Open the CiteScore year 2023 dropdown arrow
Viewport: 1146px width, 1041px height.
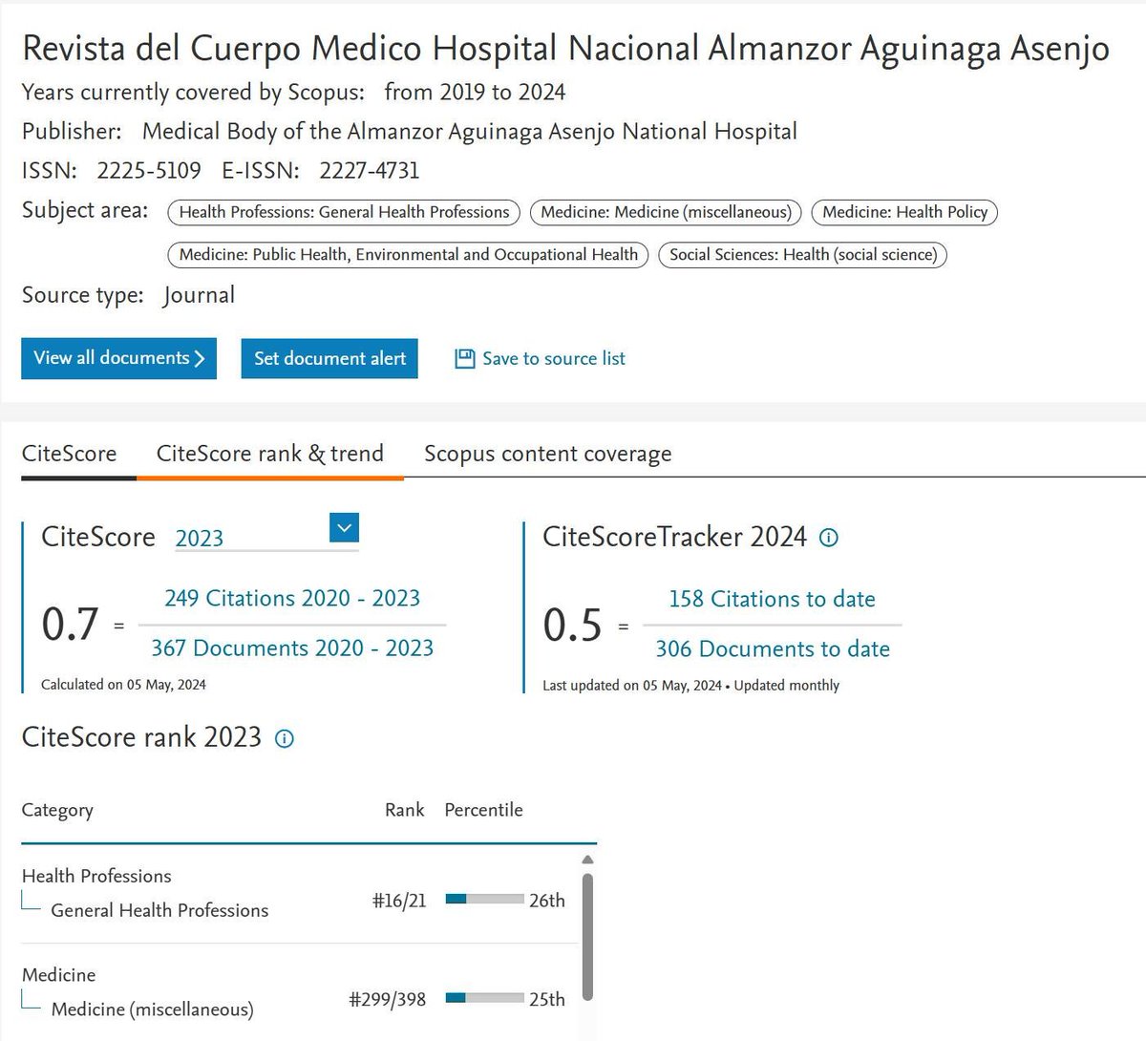click(344, 527)
